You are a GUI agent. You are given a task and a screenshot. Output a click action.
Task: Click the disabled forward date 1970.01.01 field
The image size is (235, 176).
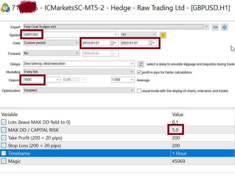point(100,54)
